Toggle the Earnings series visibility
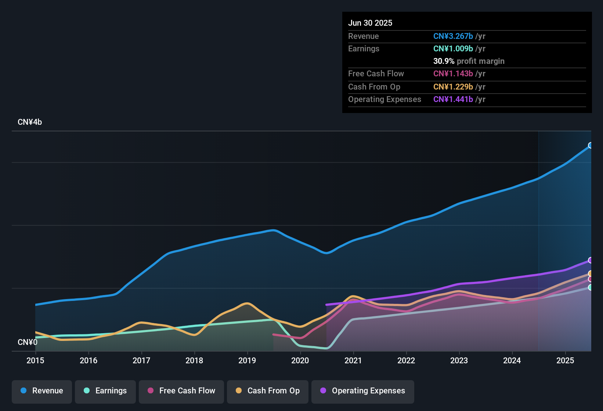 pyautogui.click(x=105, y=391)
